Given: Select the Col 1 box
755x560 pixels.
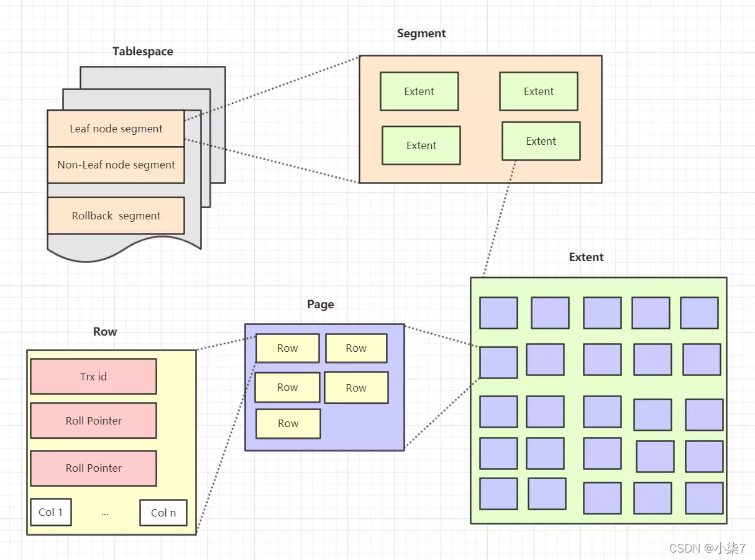Looking at the screenshot, I should pos(51,512).
